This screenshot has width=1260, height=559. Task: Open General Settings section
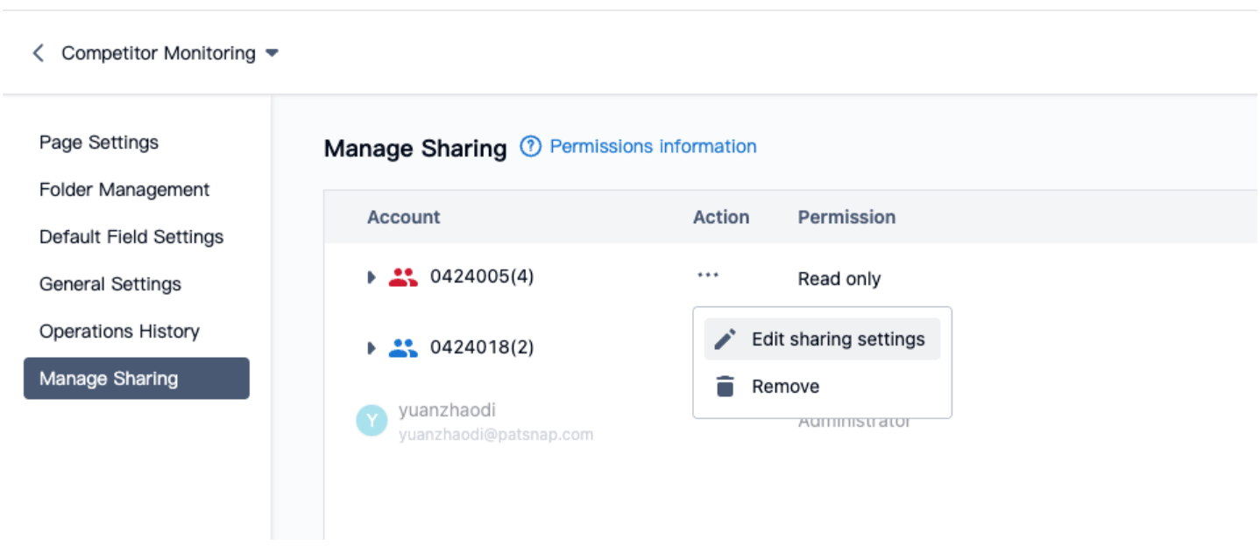click(x=110, y=284)
